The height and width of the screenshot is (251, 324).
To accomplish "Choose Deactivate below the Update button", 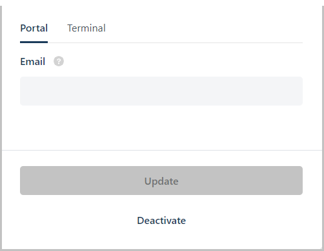I will pyautogui.click(x=161, y=221).
